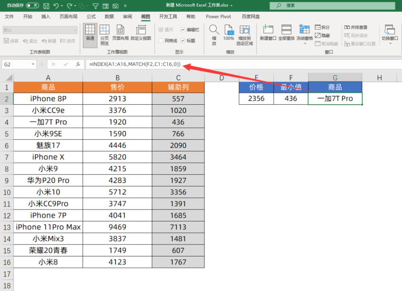Switch to the 数据 data tab

tap(109, 17)
